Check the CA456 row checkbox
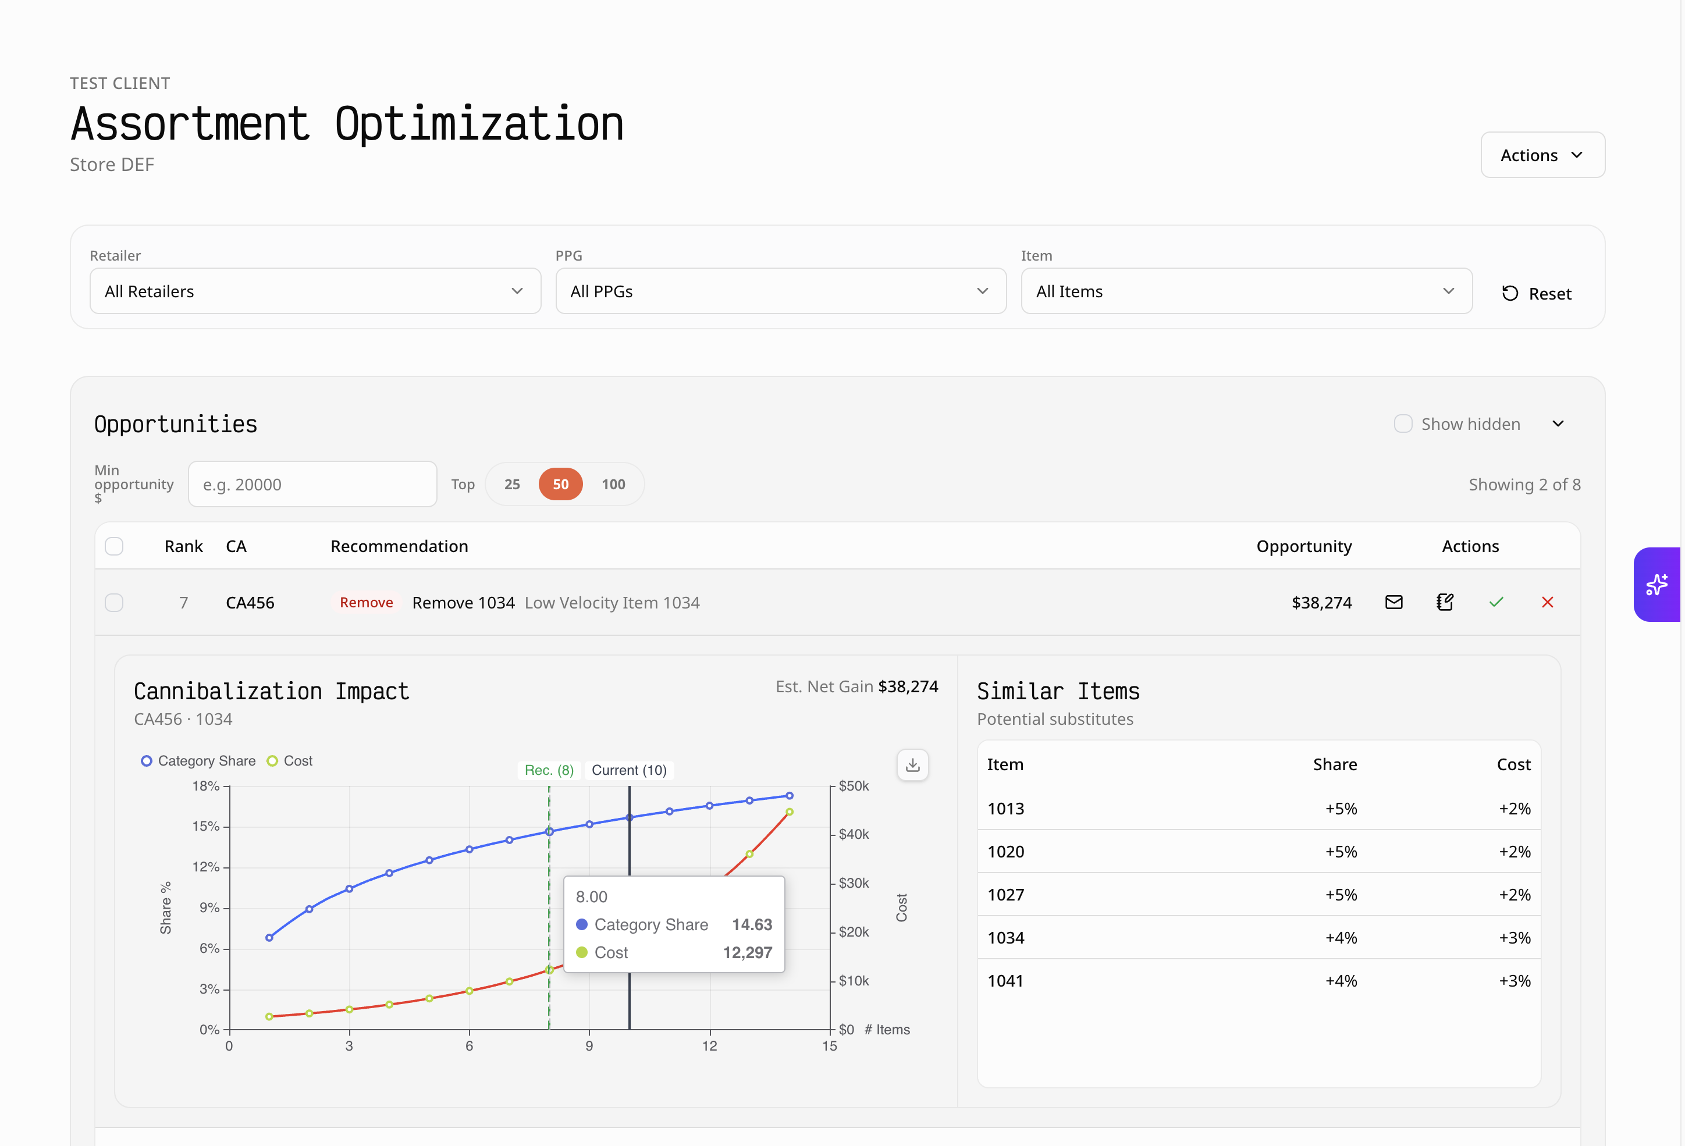This screenshot has width=1685, height=1146. click(x=114, y=602)
